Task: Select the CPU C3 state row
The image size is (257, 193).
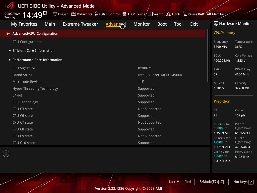Action: click(x=102, y=109)
